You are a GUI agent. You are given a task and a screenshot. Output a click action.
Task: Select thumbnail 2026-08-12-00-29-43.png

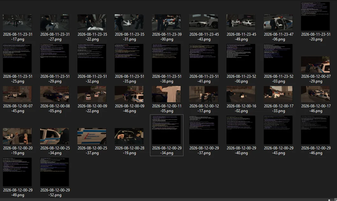[278, 130]
